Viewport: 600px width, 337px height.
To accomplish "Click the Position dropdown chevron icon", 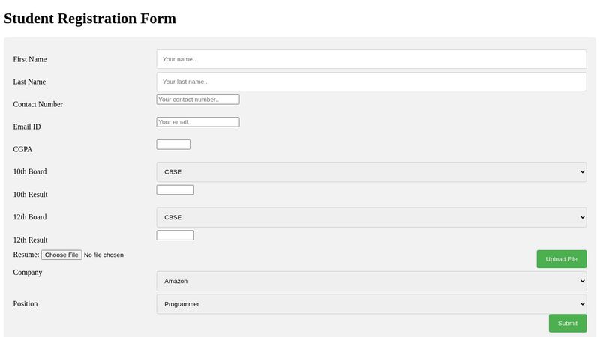I will [x=583, y=304].
